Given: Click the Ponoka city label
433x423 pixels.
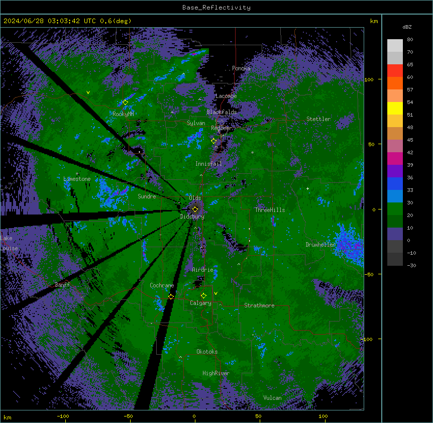Looking at the screenshot, I should [241, 68].
